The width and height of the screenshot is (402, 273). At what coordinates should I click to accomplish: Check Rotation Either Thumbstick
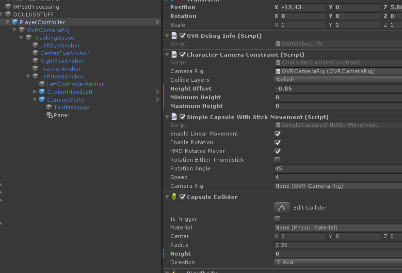277,160
